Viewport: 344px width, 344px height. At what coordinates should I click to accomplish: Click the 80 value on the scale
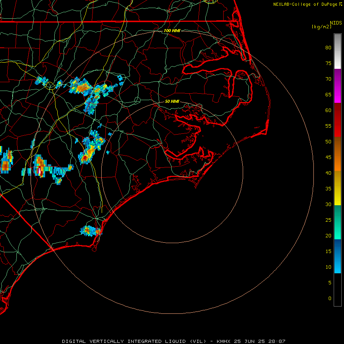[x=328, y=48]
